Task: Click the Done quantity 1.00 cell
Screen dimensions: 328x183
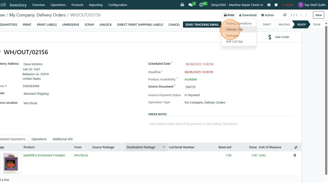Action: [254, 155]
